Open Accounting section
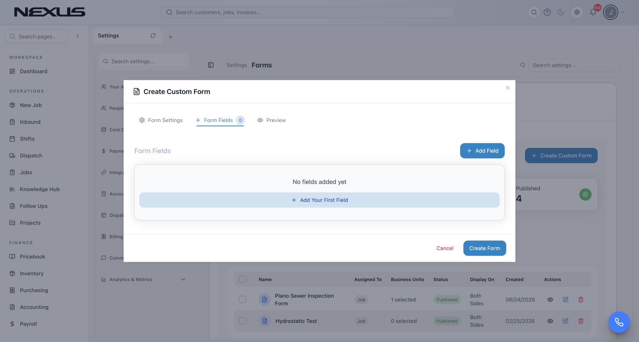The image size is (639, 342). pyautogui.click(x=34, y=307)
